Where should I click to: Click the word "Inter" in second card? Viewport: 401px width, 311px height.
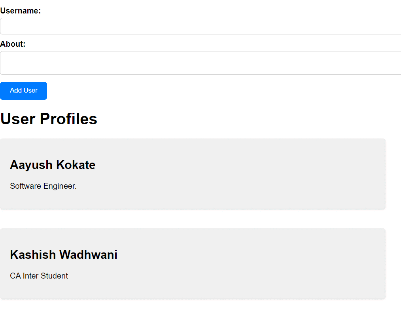click(30, 276)
